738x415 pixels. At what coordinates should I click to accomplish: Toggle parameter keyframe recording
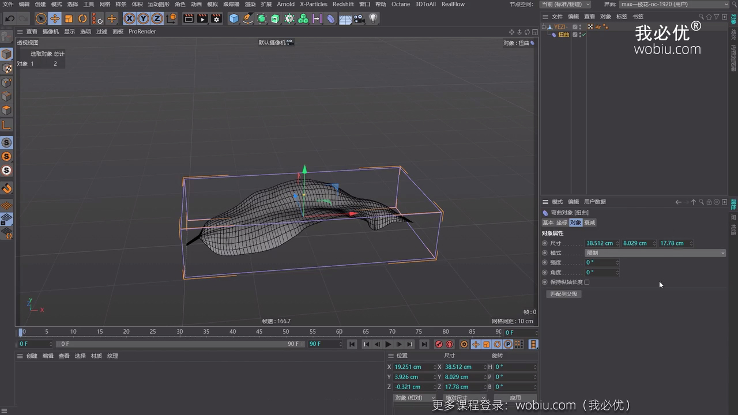coord(508,344)
